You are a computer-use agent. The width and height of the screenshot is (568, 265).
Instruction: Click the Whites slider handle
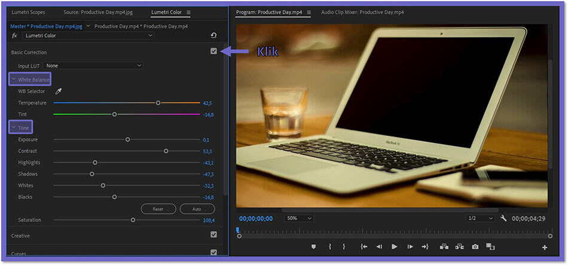pyautogui.click(x=103, y=185)
